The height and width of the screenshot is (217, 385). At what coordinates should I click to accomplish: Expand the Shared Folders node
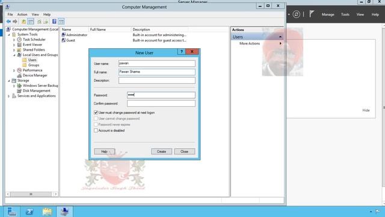click(14, 50)
